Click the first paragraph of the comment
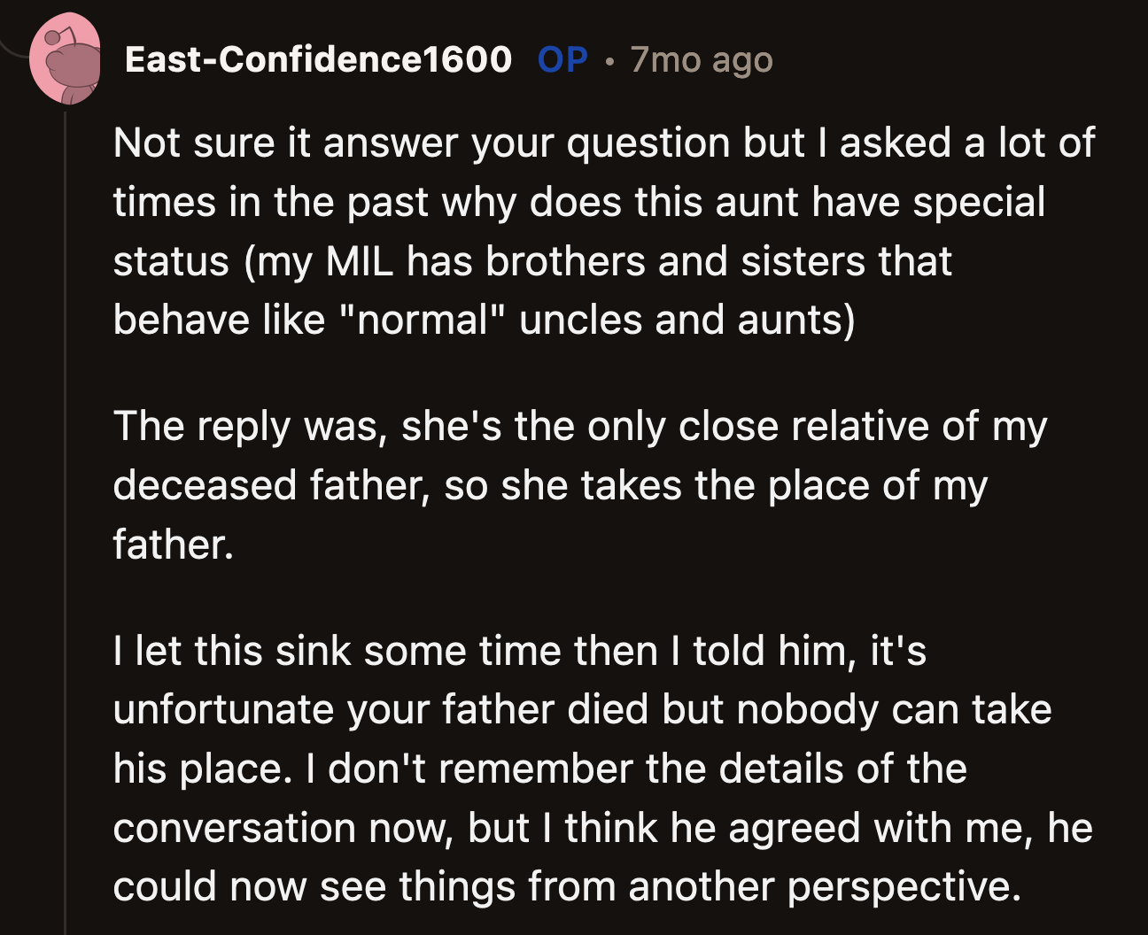1148x935 pixels. (576, 230)
